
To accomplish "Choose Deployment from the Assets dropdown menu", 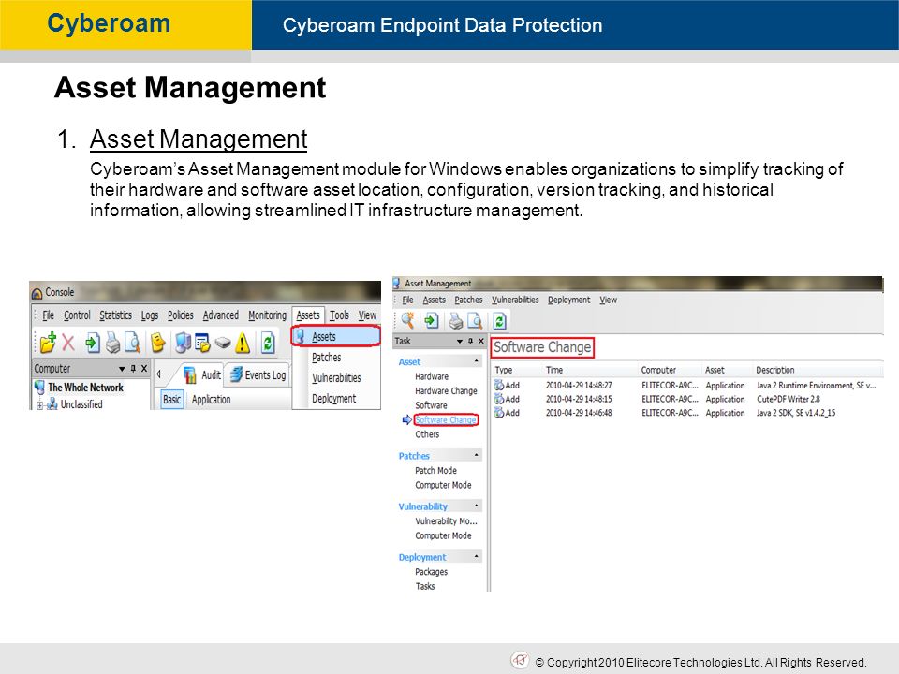I will (x=336, y=399).
